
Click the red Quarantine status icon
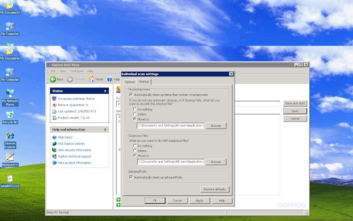point(54,105)
